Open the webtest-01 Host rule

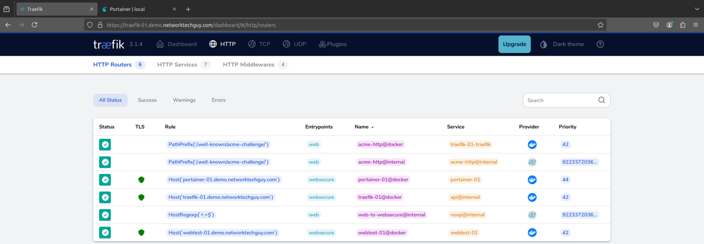(x=223, y=232)
